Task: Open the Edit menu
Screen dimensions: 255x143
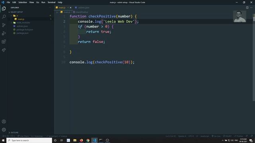Action: [14, 2]
